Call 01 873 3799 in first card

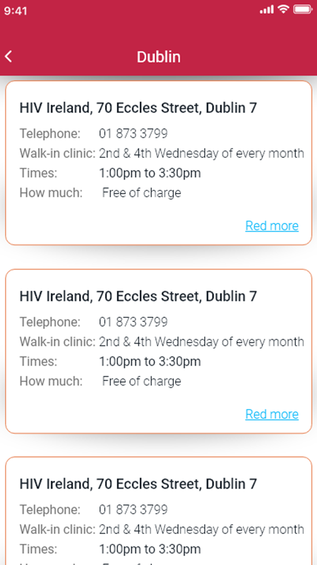(133, 134)
